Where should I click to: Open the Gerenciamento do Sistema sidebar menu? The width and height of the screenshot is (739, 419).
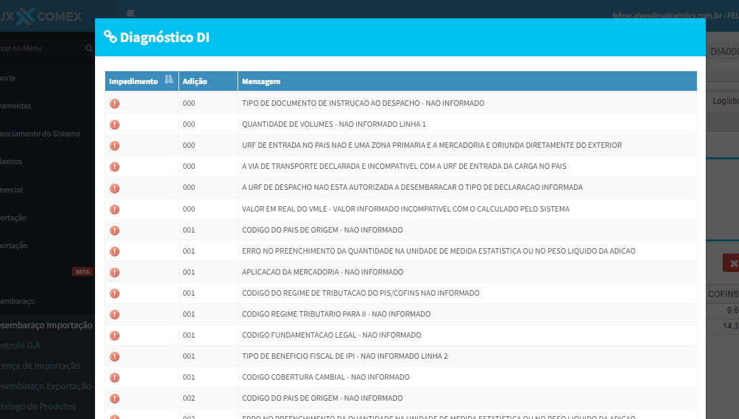point(39,134)
